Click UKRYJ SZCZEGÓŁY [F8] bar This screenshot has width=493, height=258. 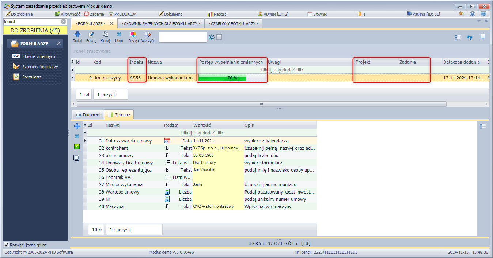280,243
